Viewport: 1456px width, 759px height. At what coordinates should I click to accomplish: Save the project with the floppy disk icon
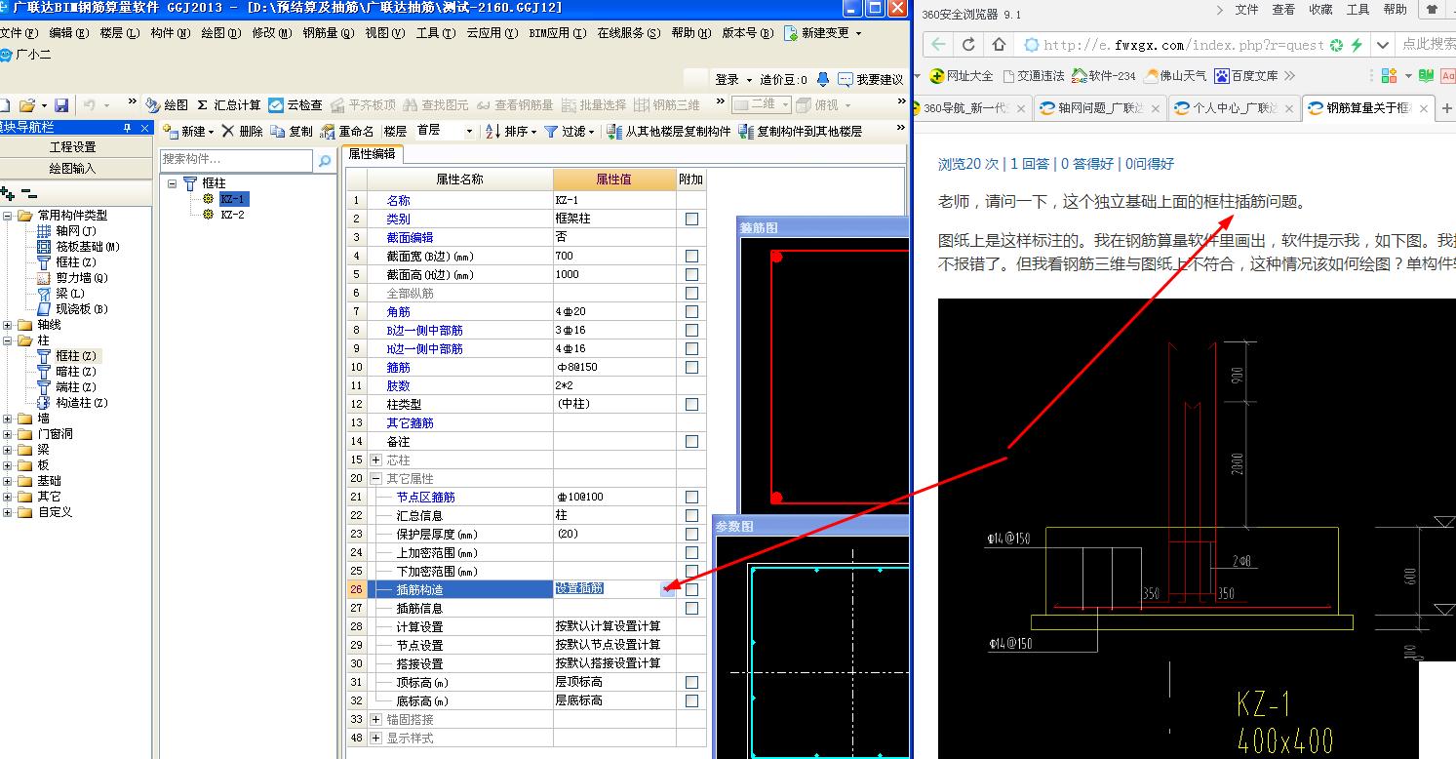[x=61, y=105]
